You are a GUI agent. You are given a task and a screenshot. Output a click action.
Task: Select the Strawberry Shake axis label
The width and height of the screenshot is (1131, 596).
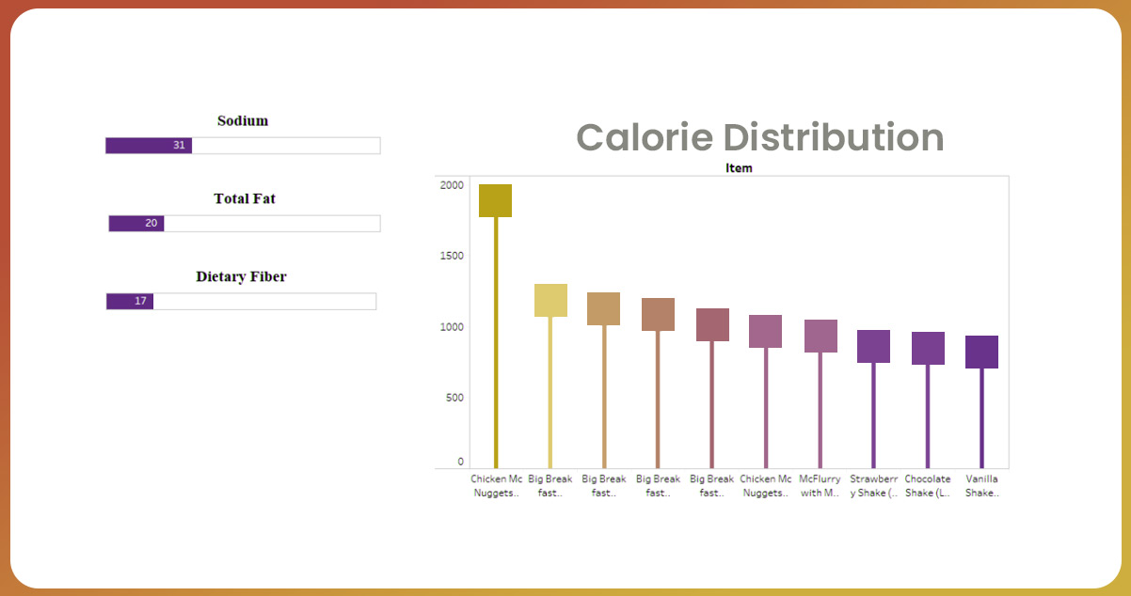tap(874, 486)
